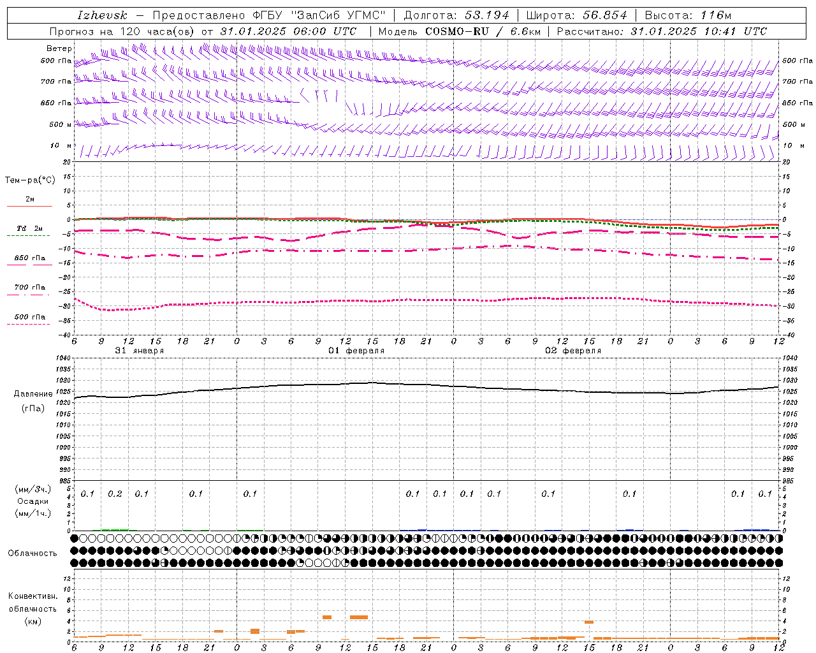
Task: Click the 'Td 2м' dew point legend entry
Action: [29, 228]
